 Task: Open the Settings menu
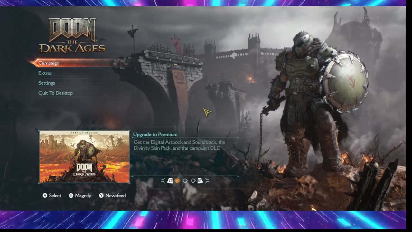click(x=47, y=83)
